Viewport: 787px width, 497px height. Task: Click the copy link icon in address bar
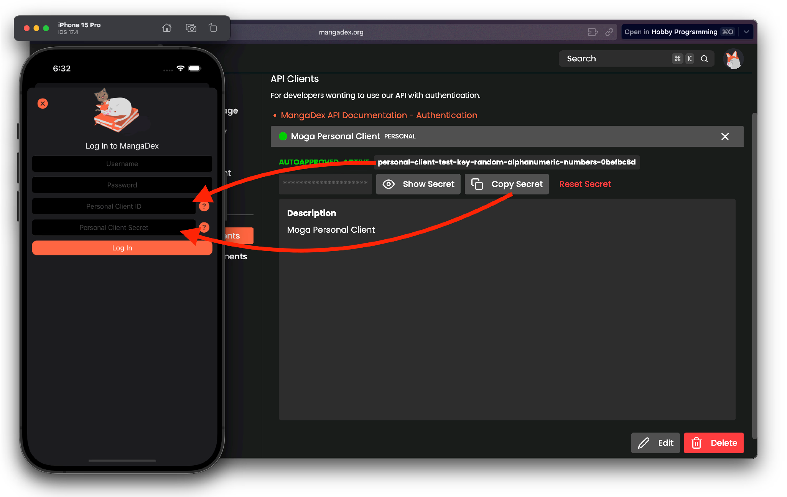click(x=609, y=32)
